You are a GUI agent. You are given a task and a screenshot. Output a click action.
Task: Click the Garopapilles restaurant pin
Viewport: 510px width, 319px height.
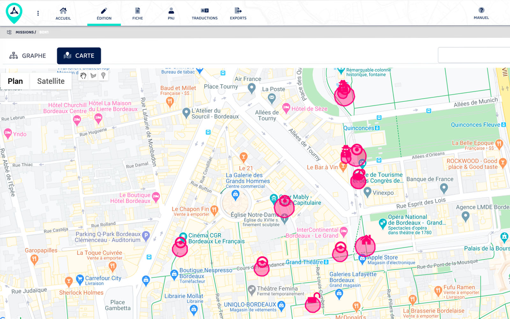(x=34, y=260)
